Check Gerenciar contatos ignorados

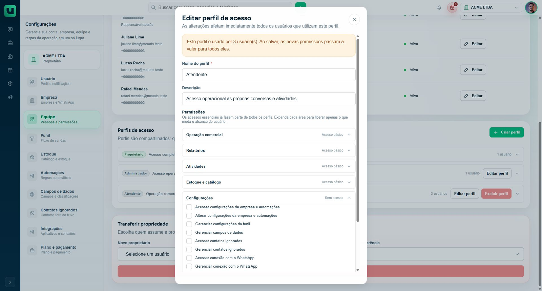(x=189, y=249)
